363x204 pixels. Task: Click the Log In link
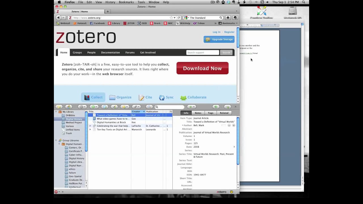coord(216,32)
